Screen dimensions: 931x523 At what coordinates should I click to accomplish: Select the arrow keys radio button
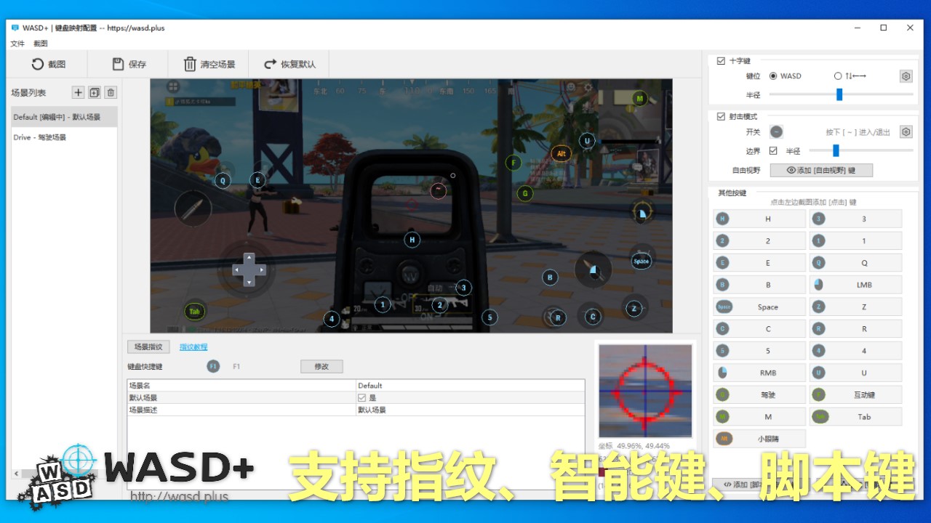pos(838,76)
